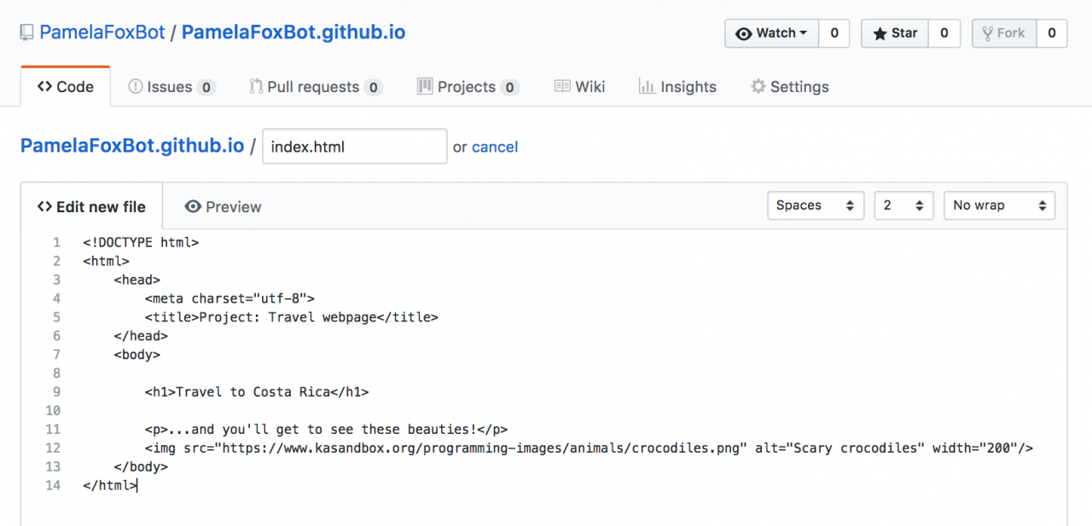Click the img src crocodiles.png line
The width and height of the screenshot is (1092, 526).
pos(589,448)
